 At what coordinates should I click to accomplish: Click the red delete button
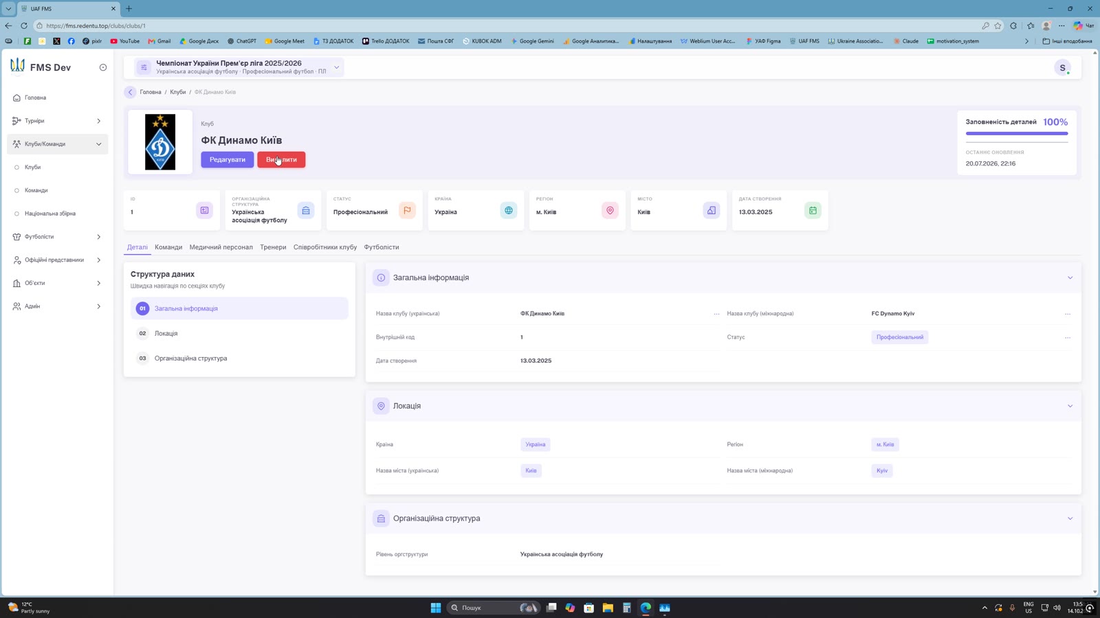click(281, 159)
